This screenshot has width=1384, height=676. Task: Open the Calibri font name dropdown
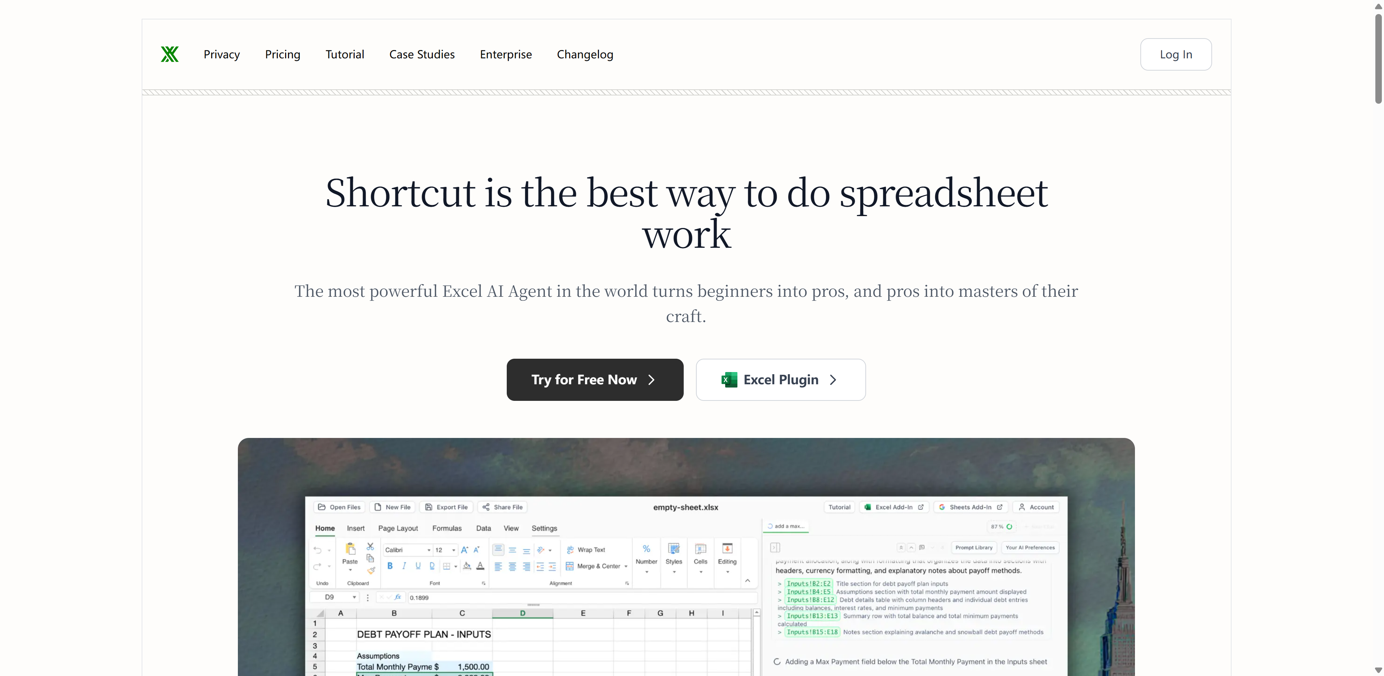(429, 550)
